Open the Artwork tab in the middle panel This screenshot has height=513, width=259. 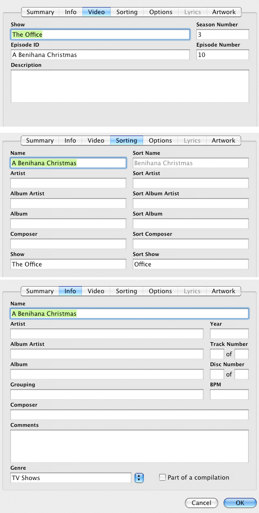click(224, 140)
